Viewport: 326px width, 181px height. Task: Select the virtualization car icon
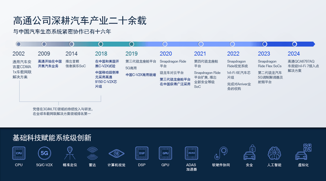(x=303, y=152)
